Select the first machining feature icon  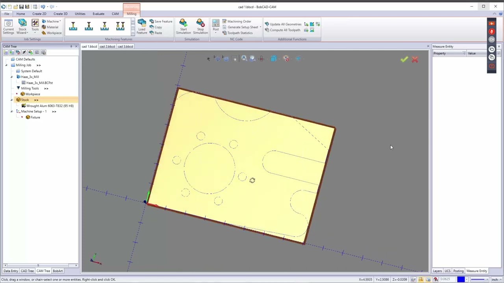[73, 26]
